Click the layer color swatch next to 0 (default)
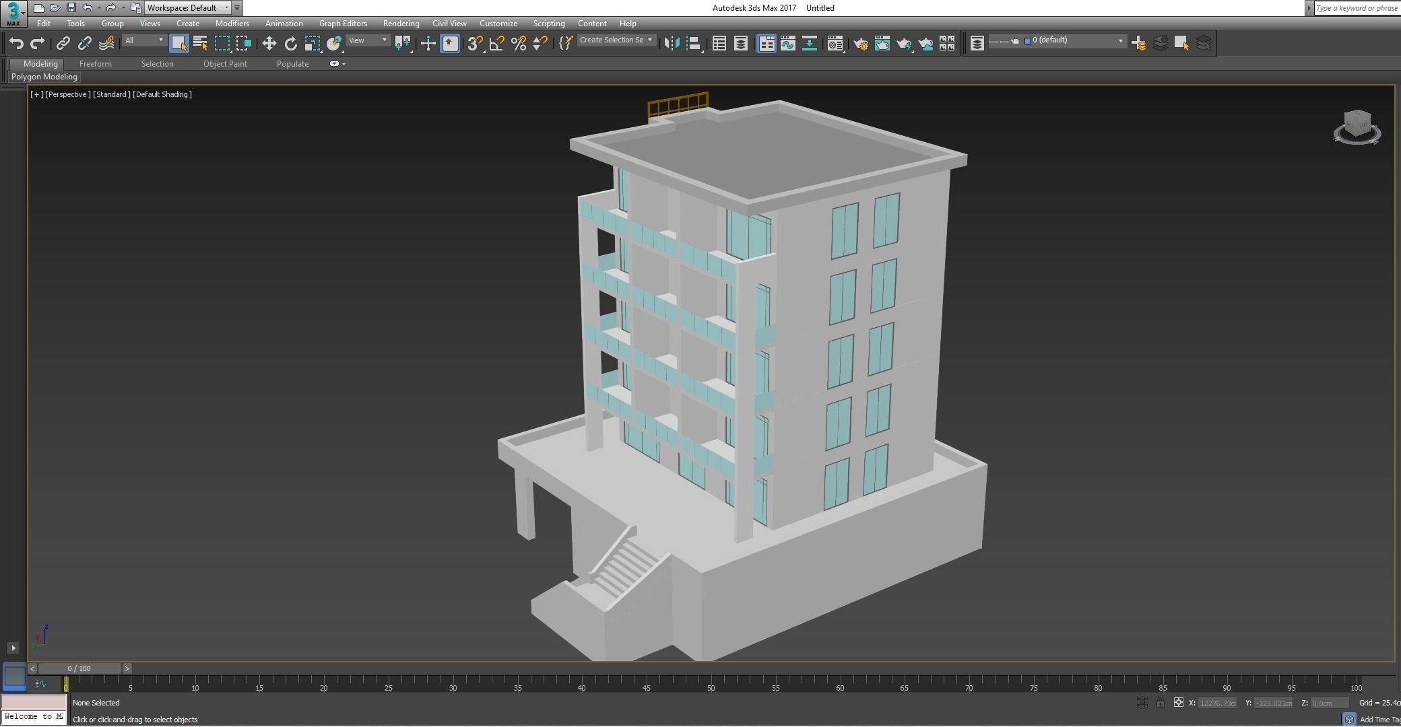Image resolution: width=1401 pixels, height=727 pixels. coord(1028,41)
